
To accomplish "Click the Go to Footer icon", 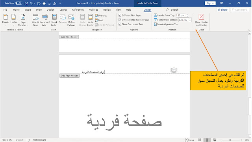I will tap(90, 20).
